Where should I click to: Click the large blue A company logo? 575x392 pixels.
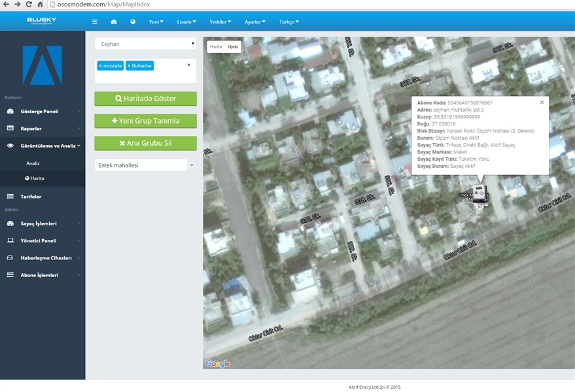[42, 65]
